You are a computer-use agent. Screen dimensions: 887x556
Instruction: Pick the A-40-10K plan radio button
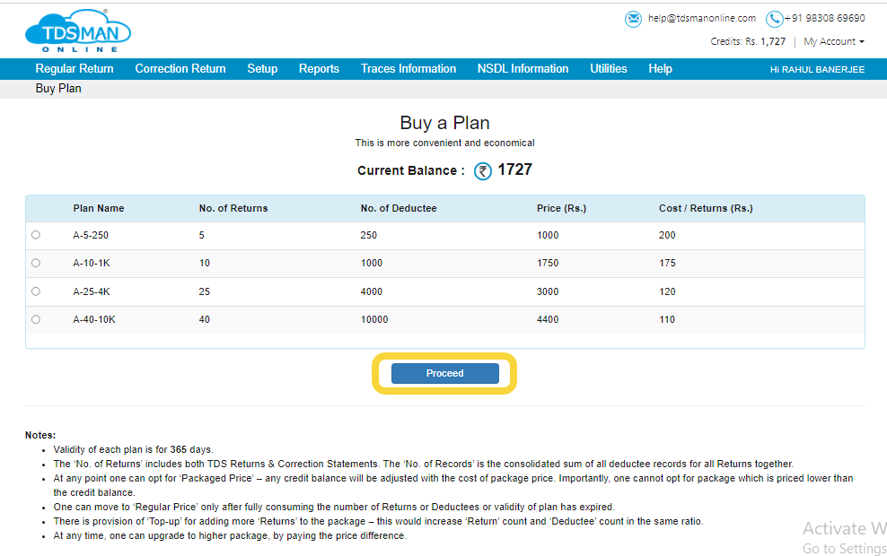(x=36, y=319)
